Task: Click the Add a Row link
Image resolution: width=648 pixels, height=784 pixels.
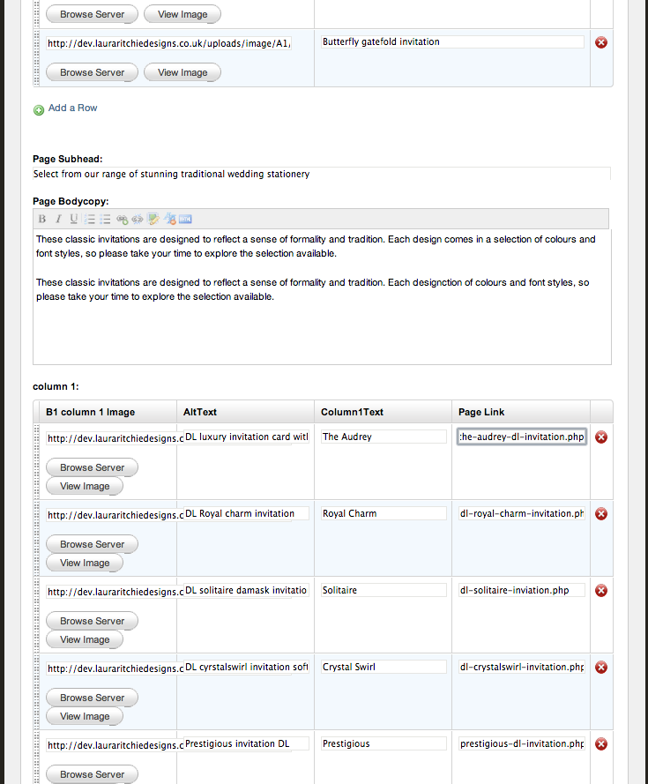Action: [x=72, y=108]
